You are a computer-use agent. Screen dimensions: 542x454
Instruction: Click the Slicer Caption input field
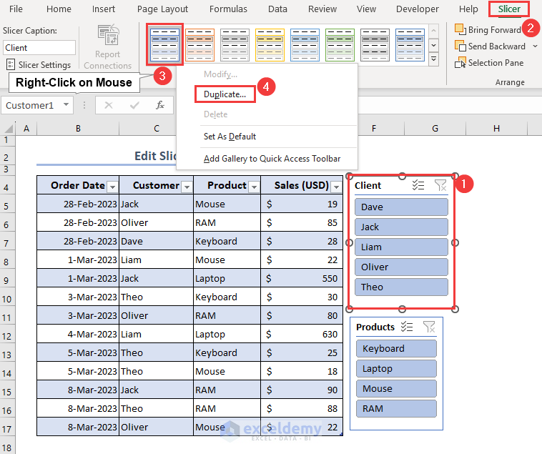[x=39, y=47]
